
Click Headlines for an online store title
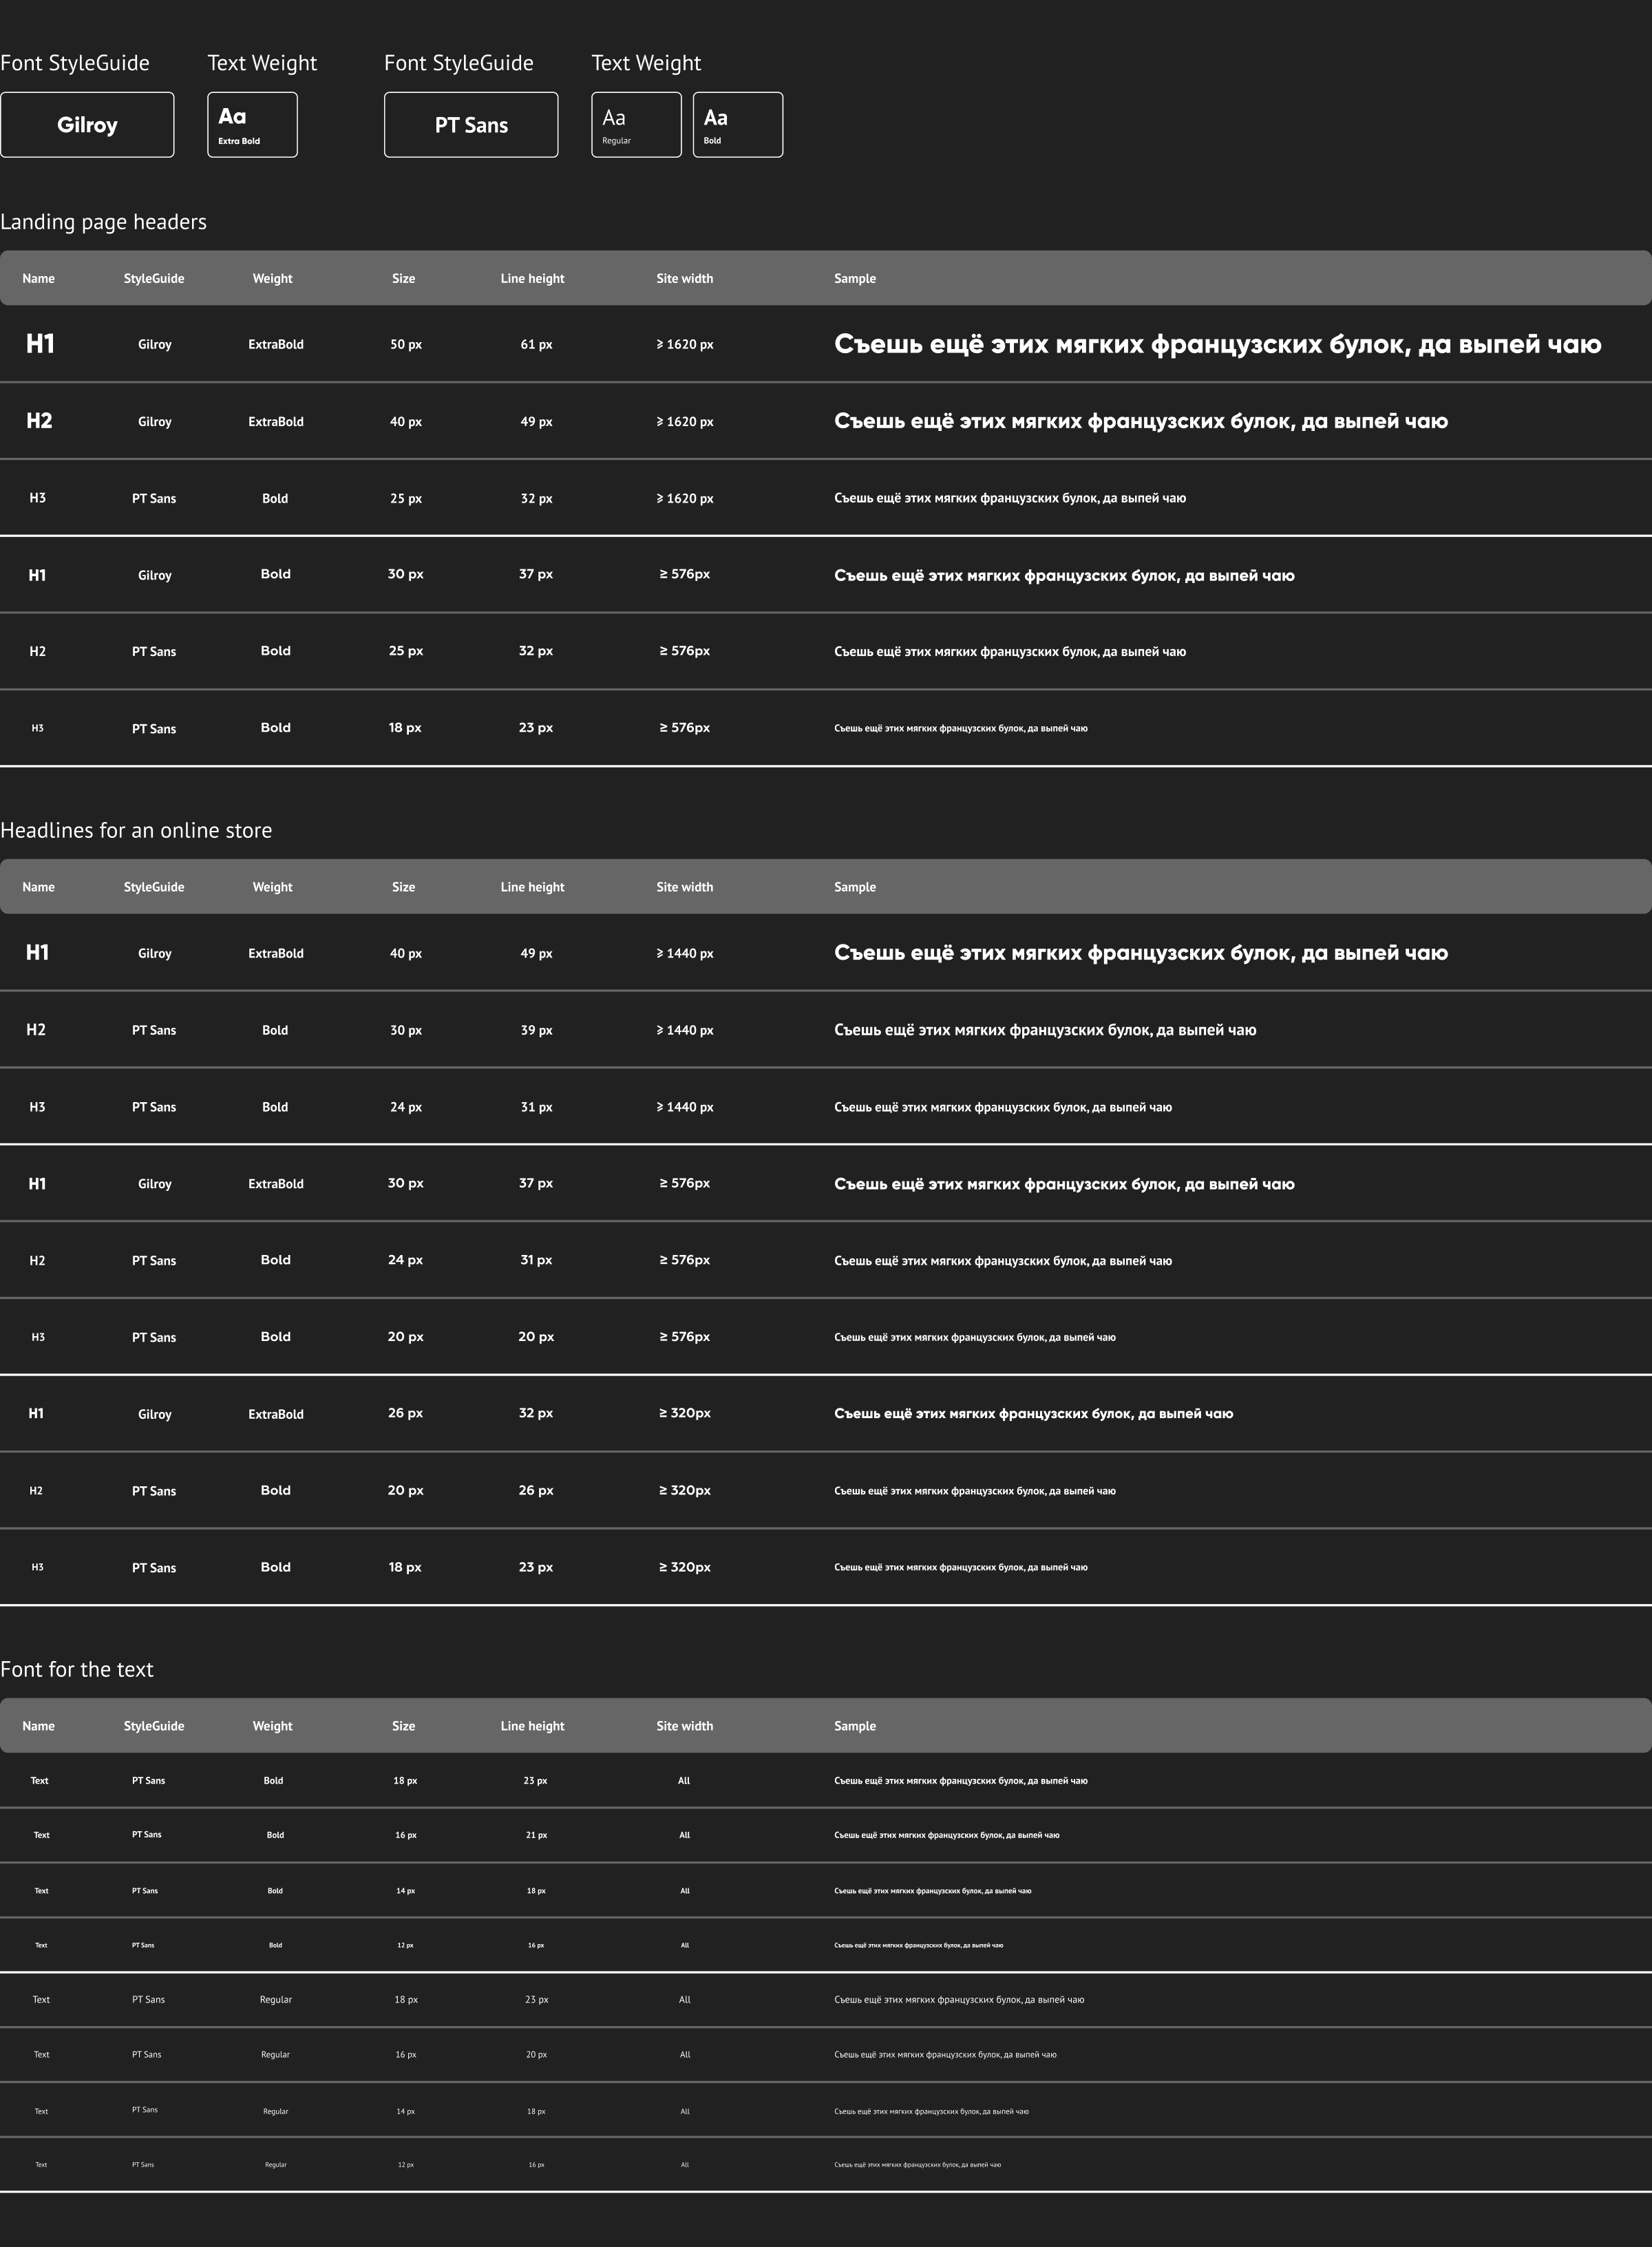[136, 830]
